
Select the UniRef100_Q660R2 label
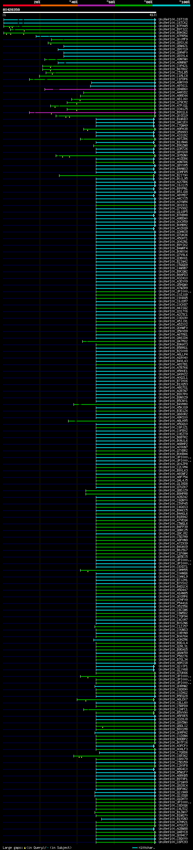click(173, 414)
